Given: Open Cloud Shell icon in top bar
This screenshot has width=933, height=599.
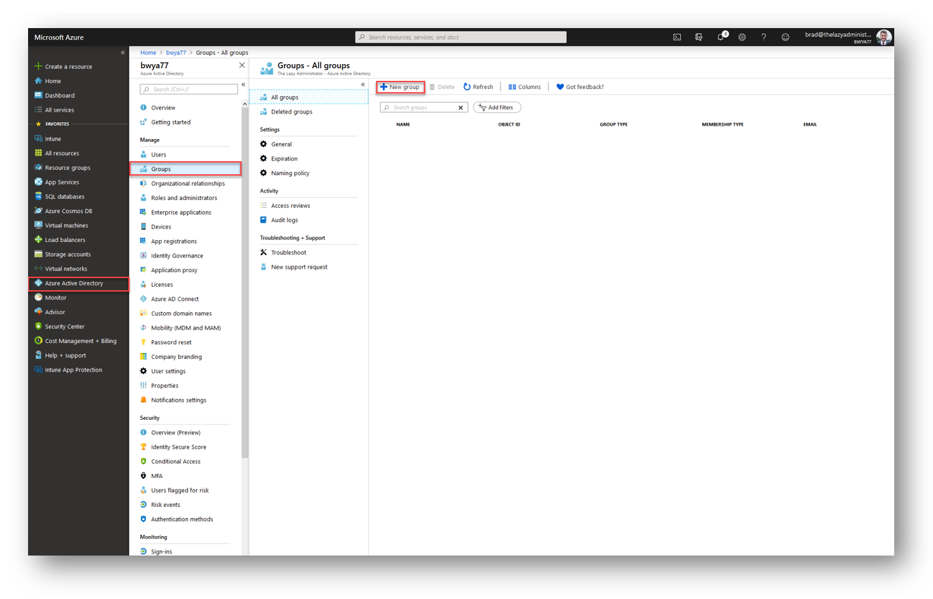Looking at the screenshot, I should click(x=677, y=37).
